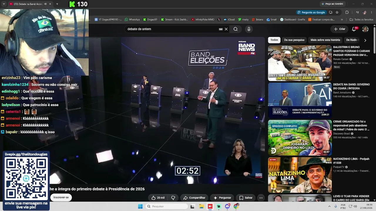This screenshot has height=211, width=376.
Task: Start voice search with the microphone icon
Action: [x=249, y=29]
